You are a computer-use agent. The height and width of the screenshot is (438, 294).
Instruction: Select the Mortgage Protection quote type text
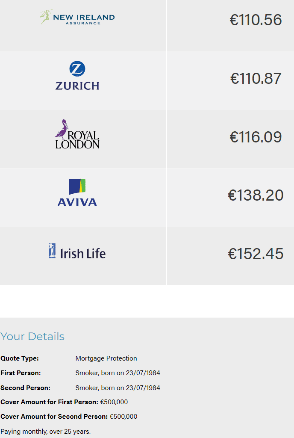[106, 358]
